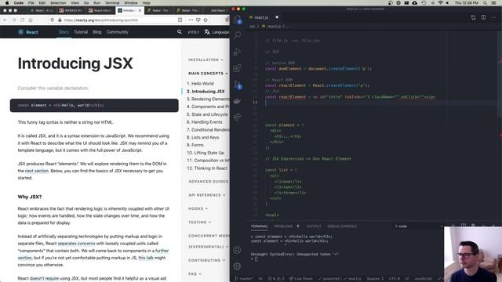This screenshot has width=502, height=282.
Task: Open the Terminal menu in the menu bar
Action: 112,2
